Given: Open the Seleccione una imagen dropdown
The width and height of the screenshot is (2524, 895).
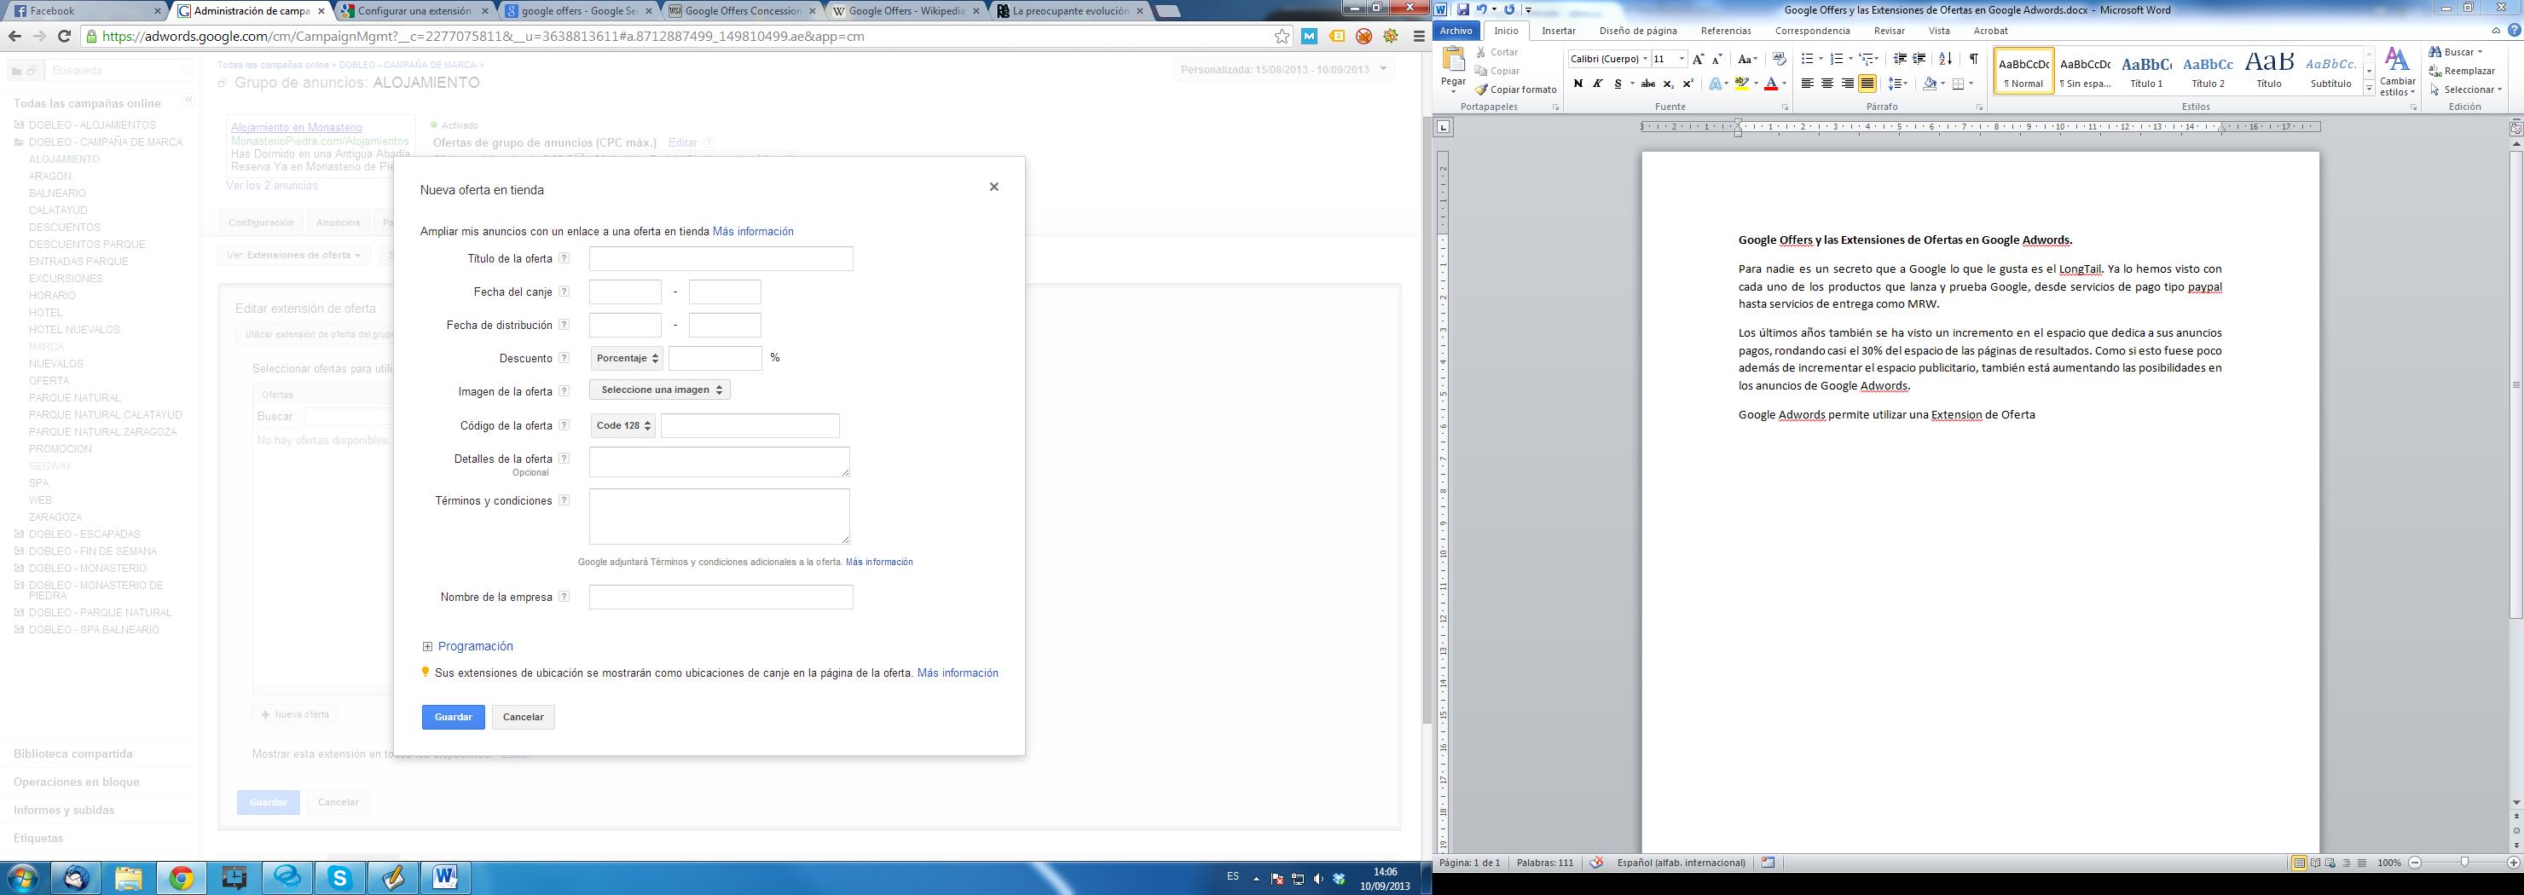Looking at the screenshot, I should [x=660, y=390].
